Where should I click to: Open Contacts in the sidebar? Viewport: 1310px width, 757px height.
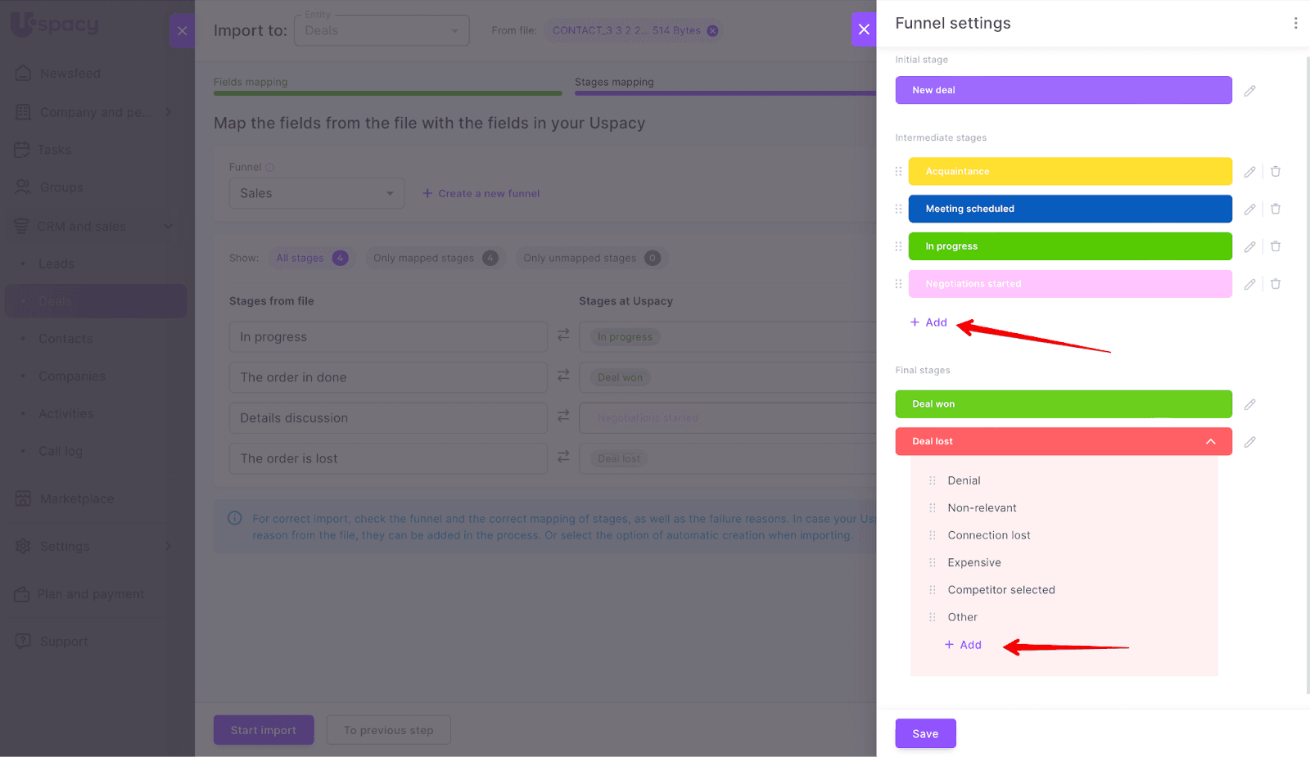tap(65, 339)
